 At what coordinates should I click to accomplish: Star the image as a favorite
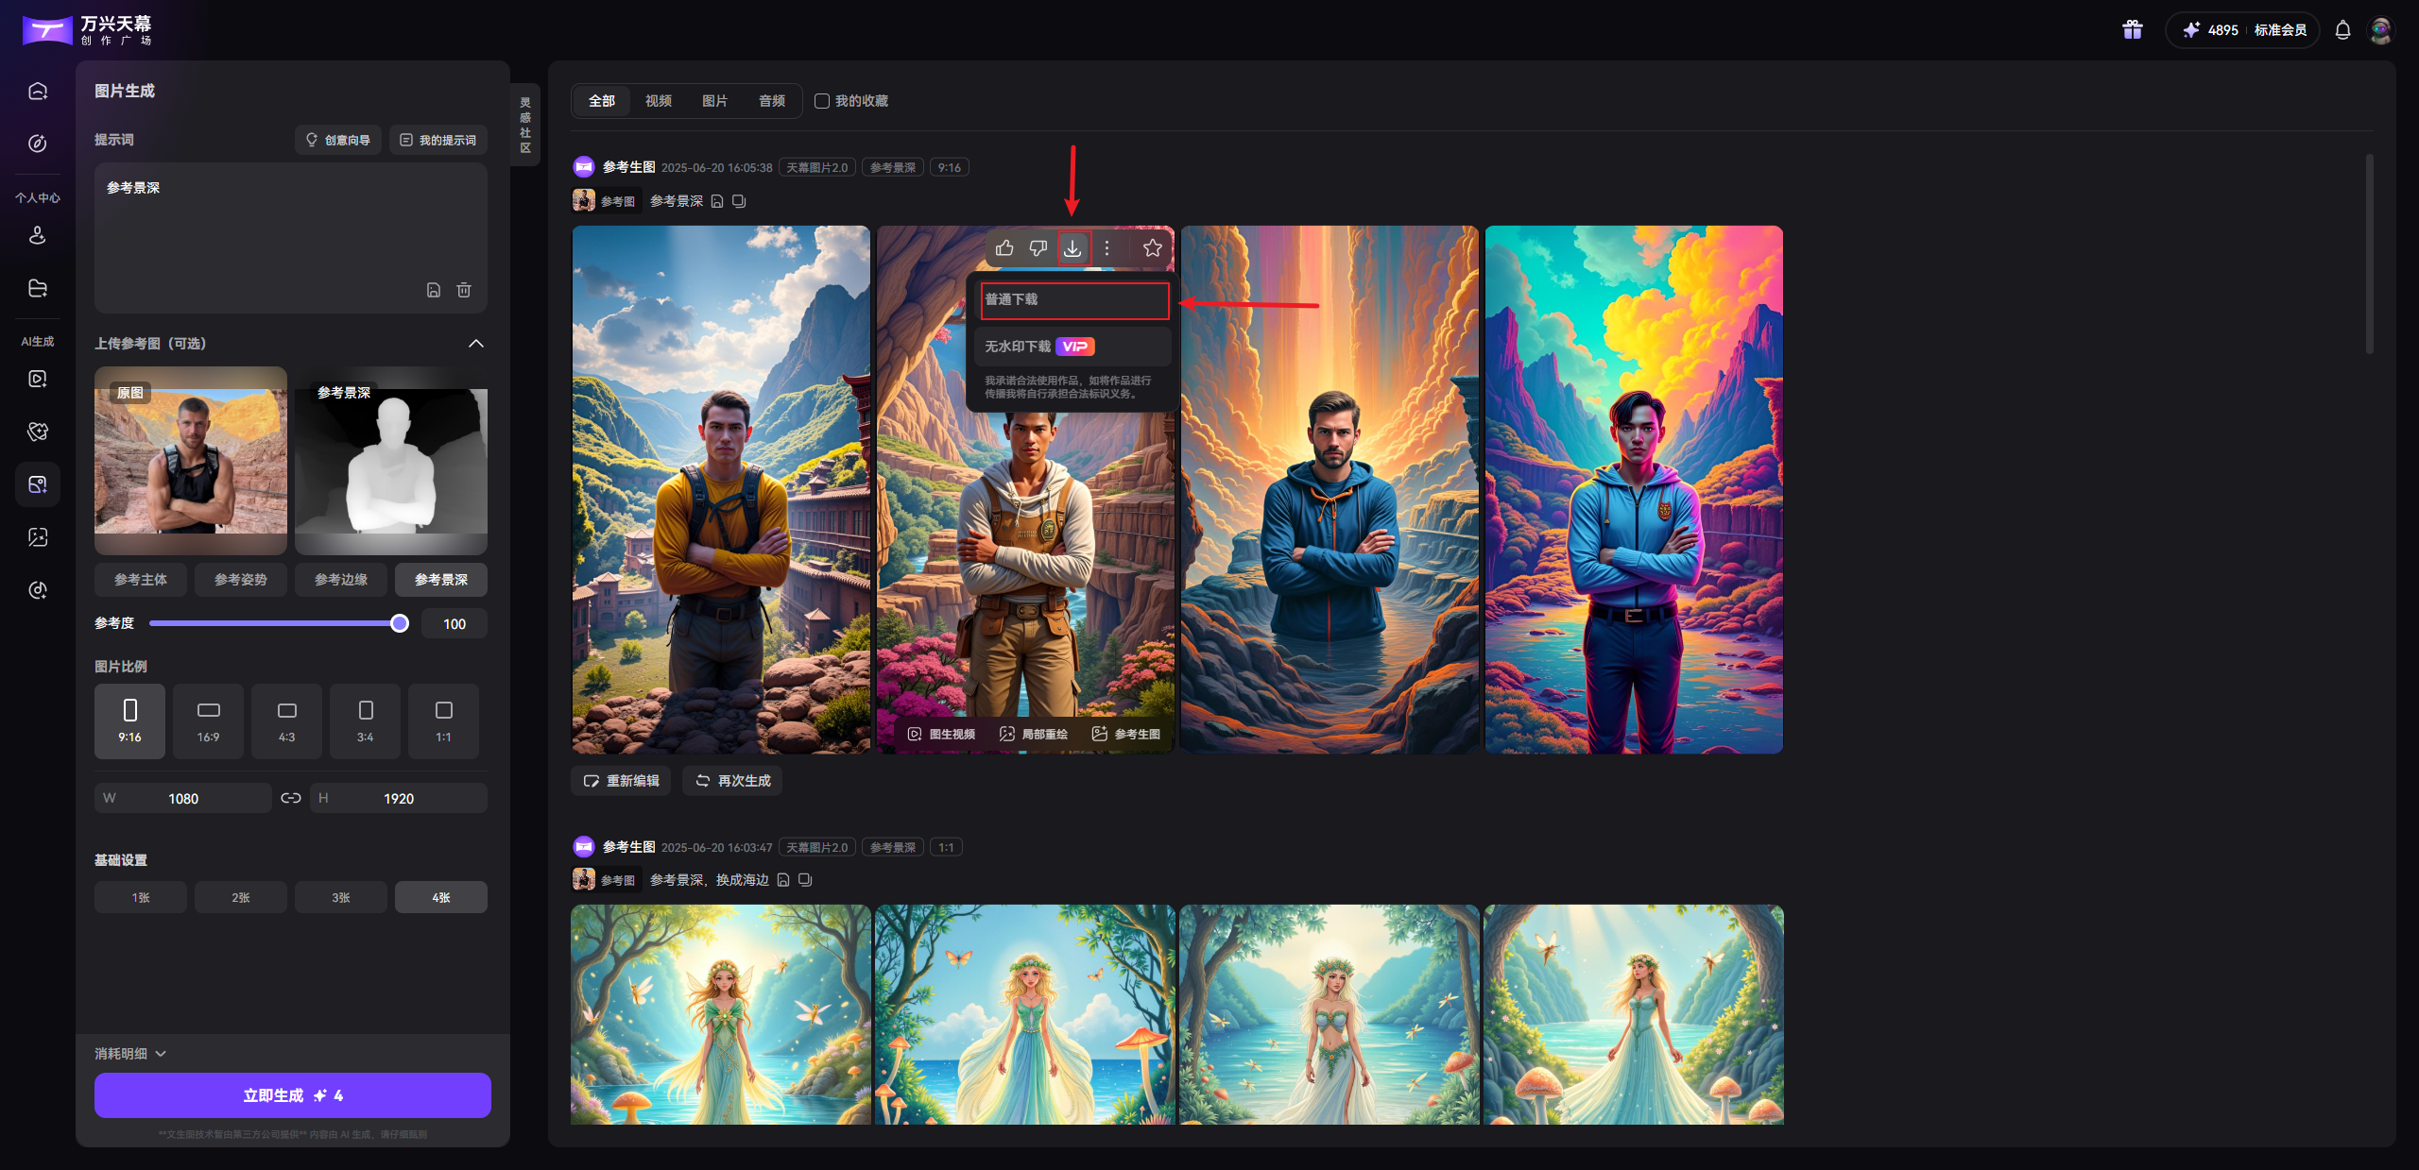(x=1152, y=248)
